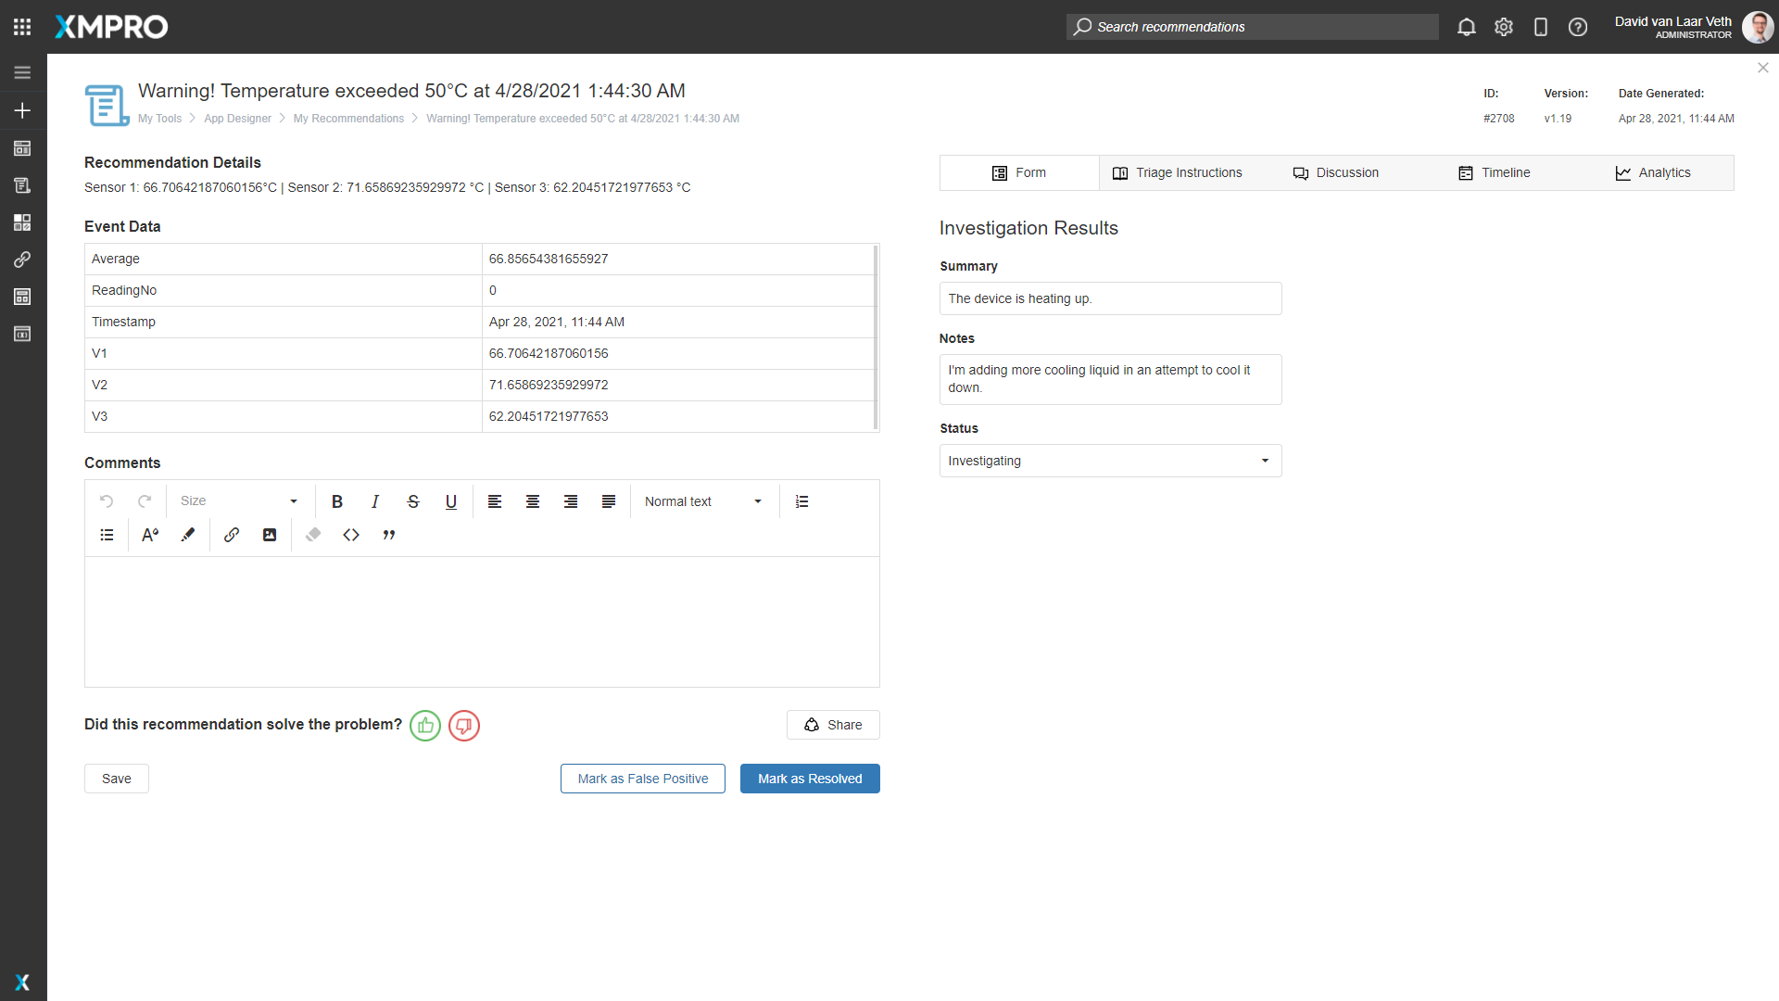
Task: Give a thumbs up to the recommendation
Action: click(425, 726)
